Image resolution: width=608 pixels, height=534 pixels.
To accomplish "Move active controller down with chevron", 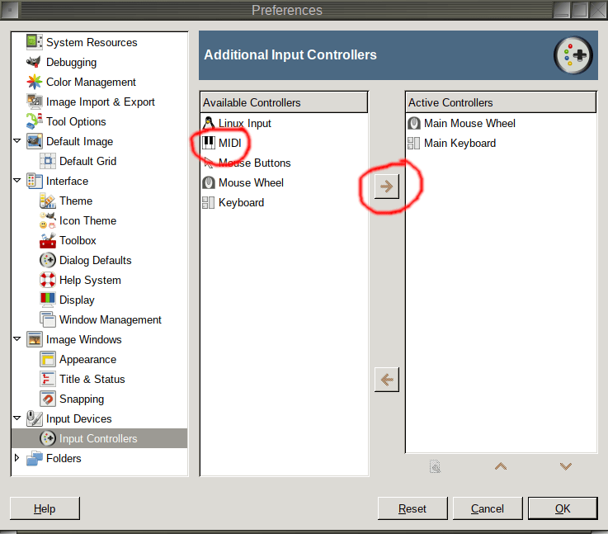I will click(566, 466).
